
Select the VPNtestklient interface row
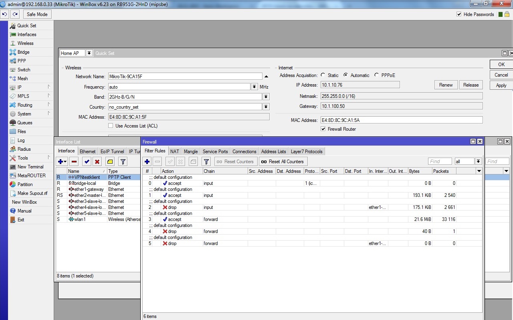[x=98, y=177]
